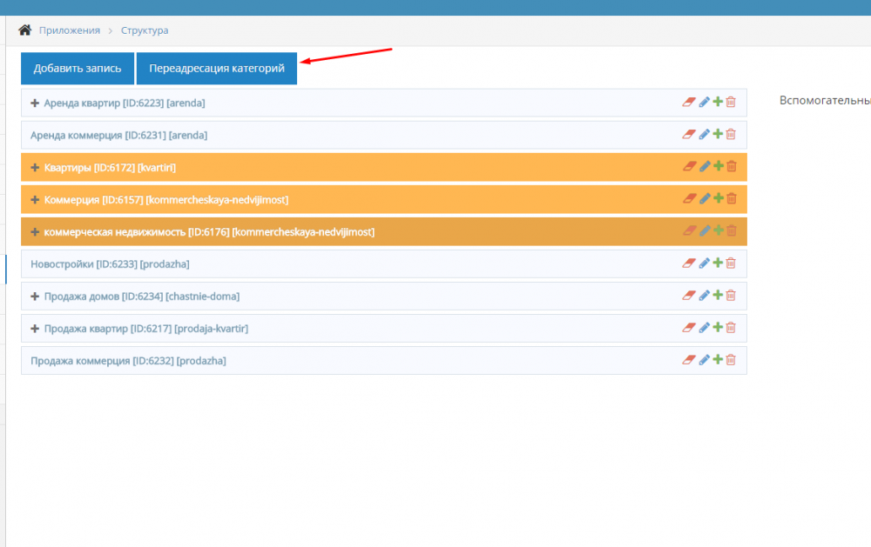Delete Продажа коммерция with trash icon

point(731,359)
